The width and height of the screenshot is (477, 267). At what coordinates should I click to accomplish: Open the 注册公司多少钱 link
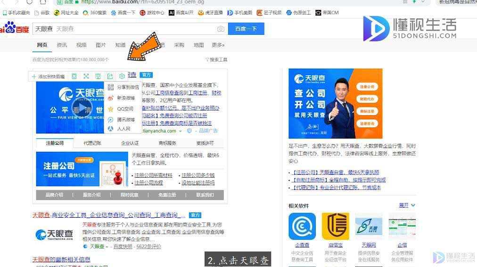coord(198,175)
